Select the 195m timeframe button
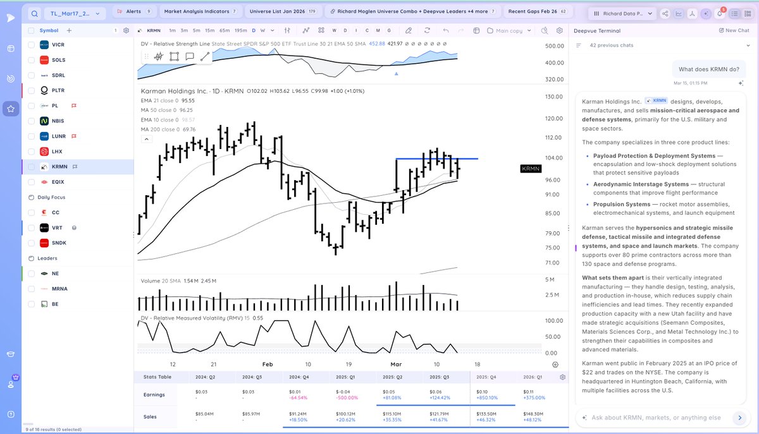This screenshot has height=434, width=759. click(241, 30)
